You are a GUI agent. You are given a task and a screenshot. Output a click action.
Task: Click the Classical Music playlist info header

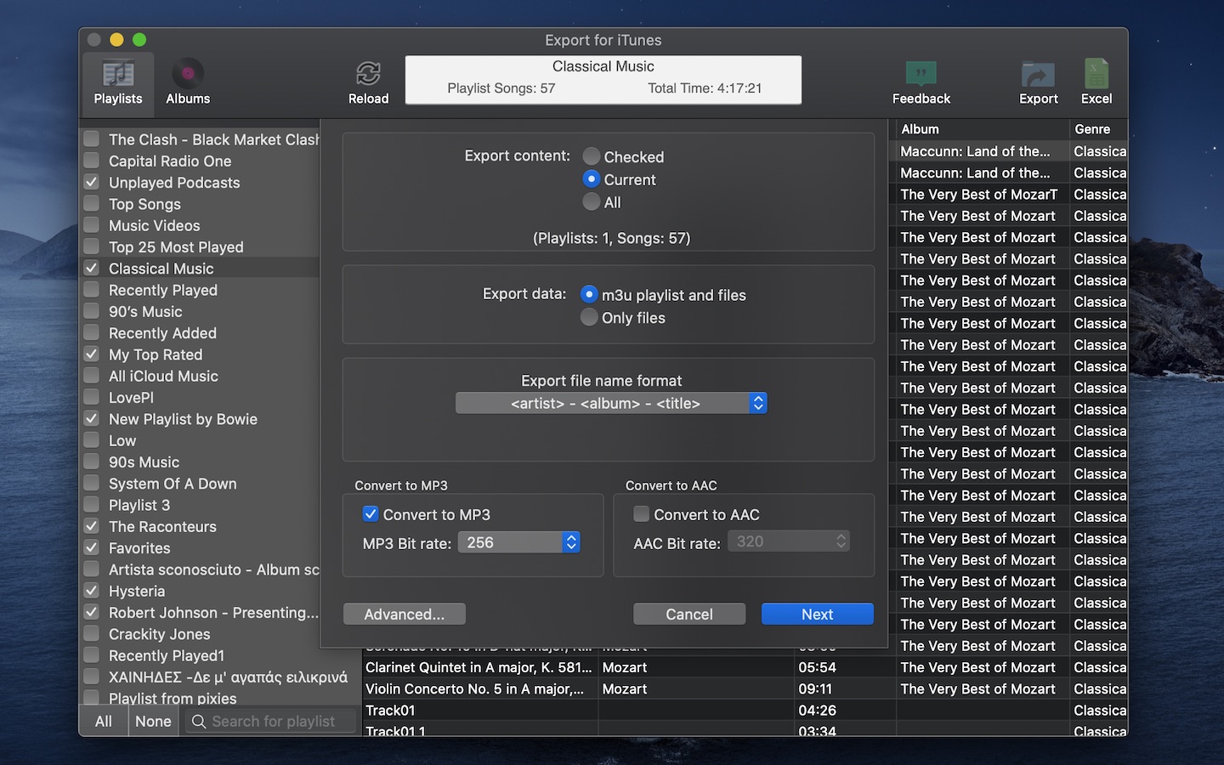click(x=603, y=80)
